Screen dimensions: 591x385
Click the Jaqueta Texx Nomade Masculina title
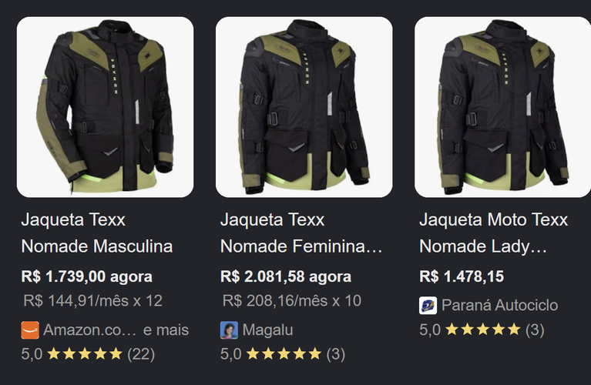point(97,233)
